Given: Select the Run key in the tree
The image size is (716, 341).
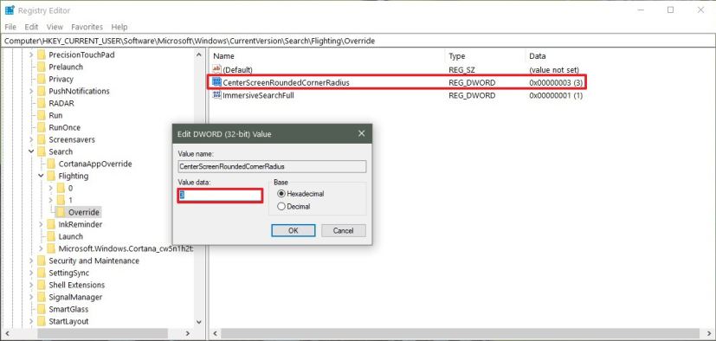Looking at the screenshot, I should tap(55, 115).
